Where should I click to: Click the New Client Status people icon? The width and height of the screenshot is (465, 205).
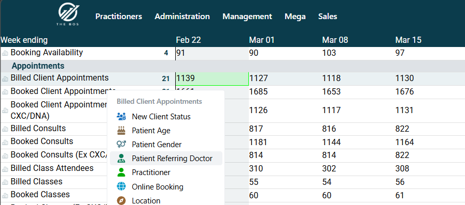click(121, 116)
